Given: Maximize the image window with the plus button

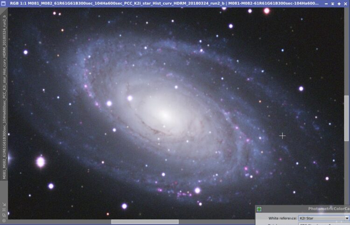Looking at the screenshot, I should (x=339, y=4).
